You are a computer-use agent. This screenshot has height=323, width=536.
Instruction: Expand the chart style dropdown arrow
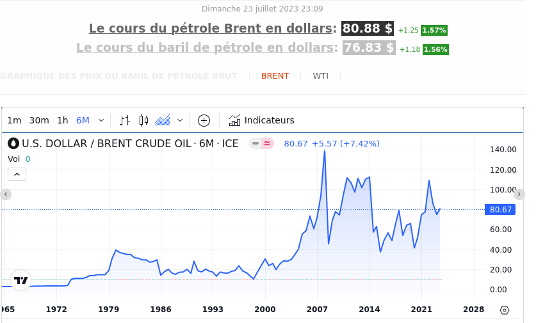click(x=180, y=120)
